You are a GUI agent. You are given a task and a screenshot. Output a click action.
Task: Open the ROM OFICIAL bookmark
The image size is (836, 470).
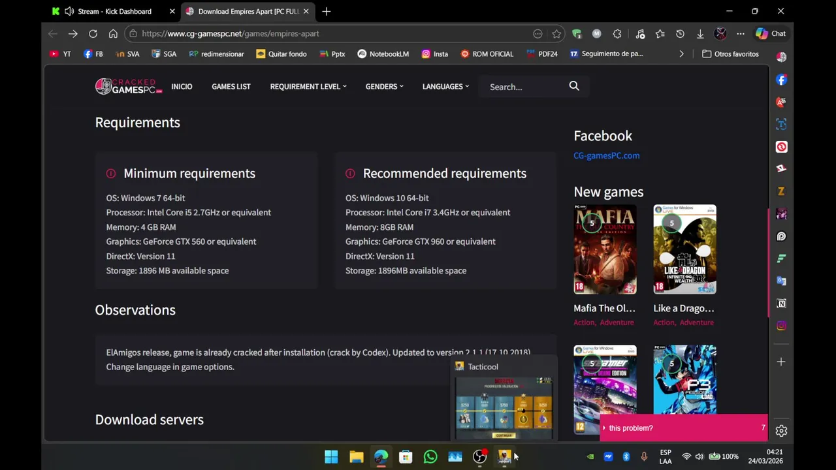pos(487,54)
